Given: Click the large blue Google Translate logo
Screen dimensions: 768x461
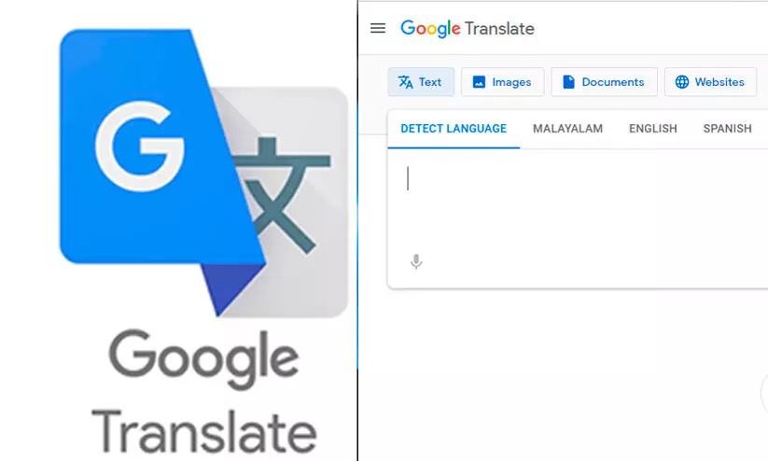Looking at the screenshot, I should tap(203, 173).
